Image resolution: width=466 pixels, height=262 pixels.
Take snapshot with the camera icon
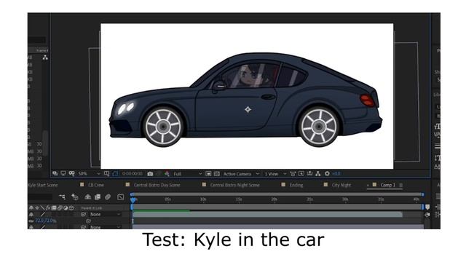[x=151, y=174]
